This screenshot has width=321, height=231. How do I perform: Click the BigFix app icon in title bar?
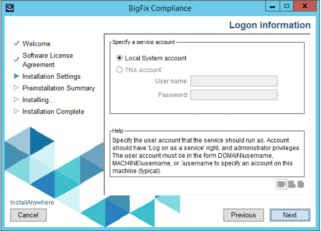pyautogui.click(x=11, y=7)
